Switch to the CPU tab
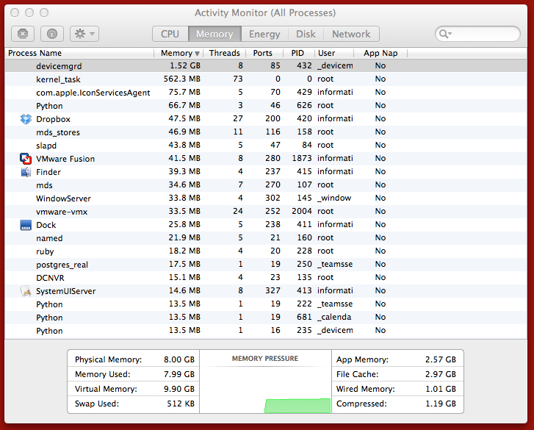This screenshot has height=430, width=534. tap(170, 34)
